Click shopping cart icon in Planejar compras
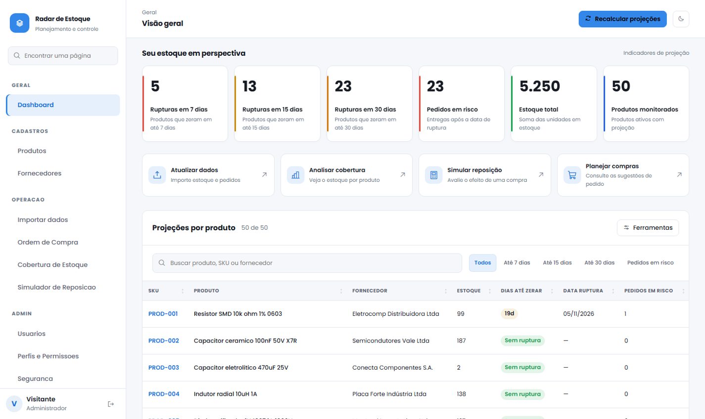705x419 pixels. (572, 175)
